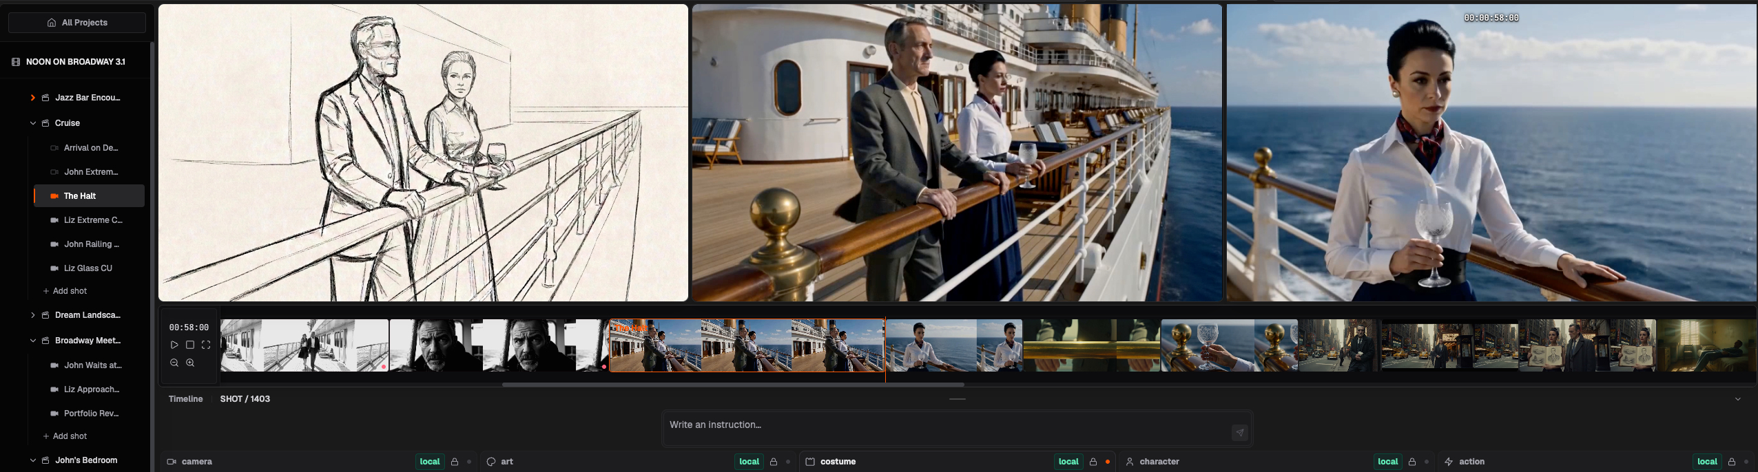Select the Liz close-up render with timecode
The image size is (1758, 472).
(1491, 153)
